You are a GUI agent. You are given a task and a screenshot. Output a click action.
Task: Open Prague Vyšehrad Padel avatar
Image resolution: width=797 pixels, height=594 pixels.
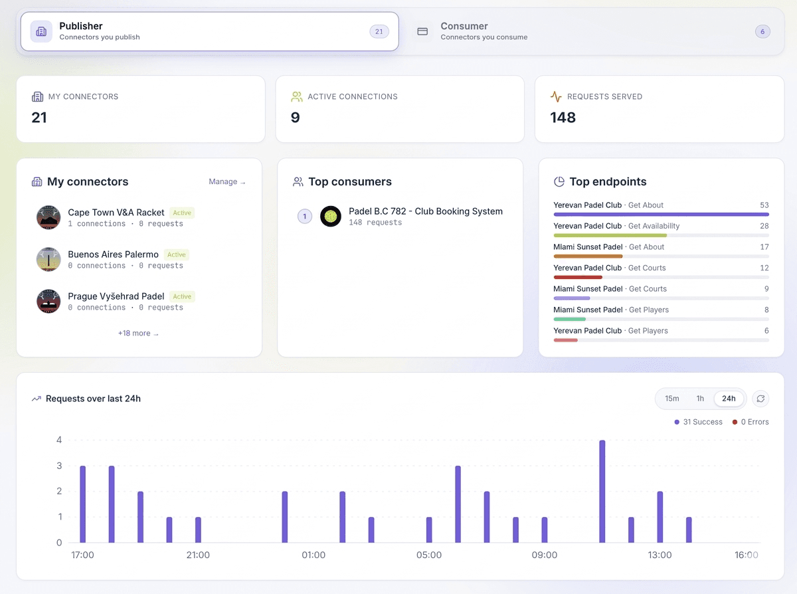pyautogui.click(x=48, y=301)
